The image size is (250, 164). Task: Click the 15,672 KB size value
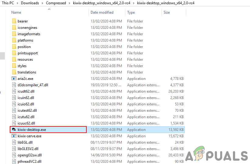coord(176,136)
